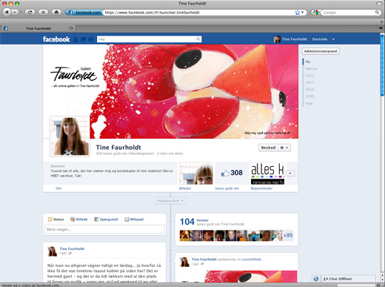Screen dimensions: 385x287
Task: Jump to 2011 on the timeline
Action: point(309,82)
